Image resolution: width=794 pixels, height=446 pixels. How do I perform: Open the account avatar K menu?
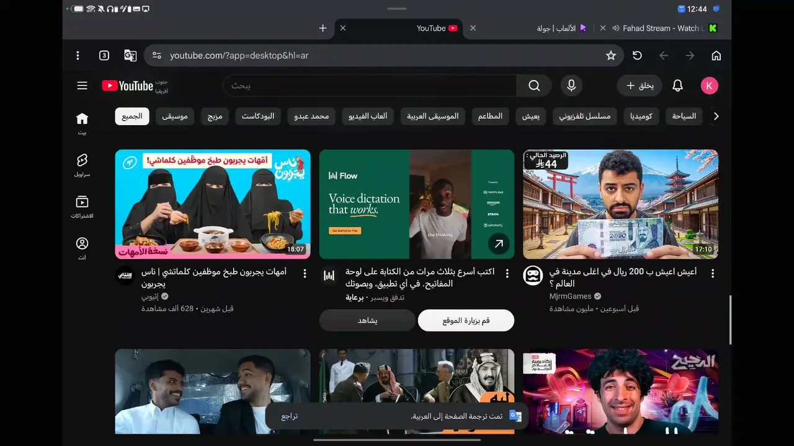click(709, 85)
